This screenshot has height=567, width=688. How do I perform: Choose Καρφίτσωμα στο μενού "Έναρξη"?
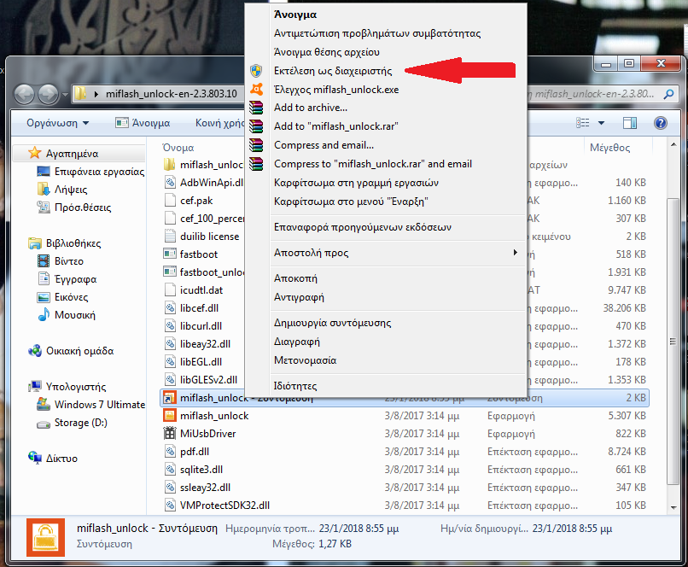(x=351, y=202)
